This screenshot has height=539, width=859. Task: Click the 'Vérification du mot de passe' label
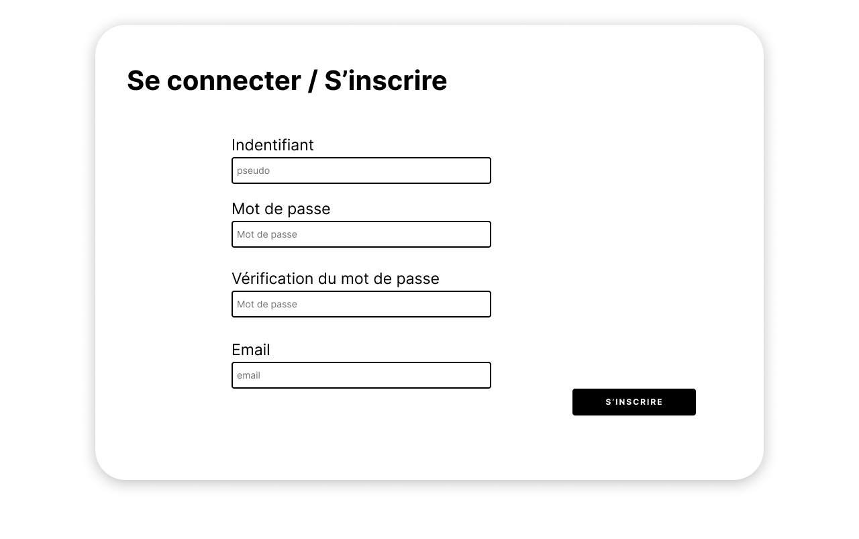point(335,279)
